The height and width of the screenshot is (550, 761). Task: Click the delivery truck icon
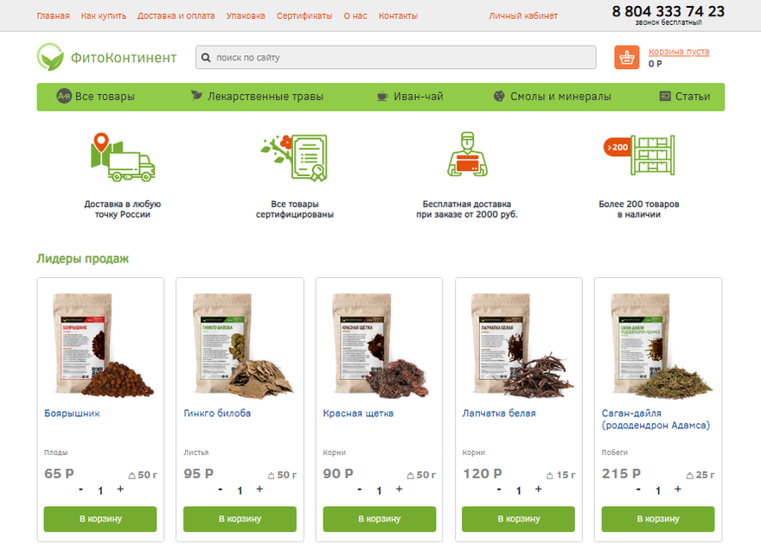pos(123,157)
